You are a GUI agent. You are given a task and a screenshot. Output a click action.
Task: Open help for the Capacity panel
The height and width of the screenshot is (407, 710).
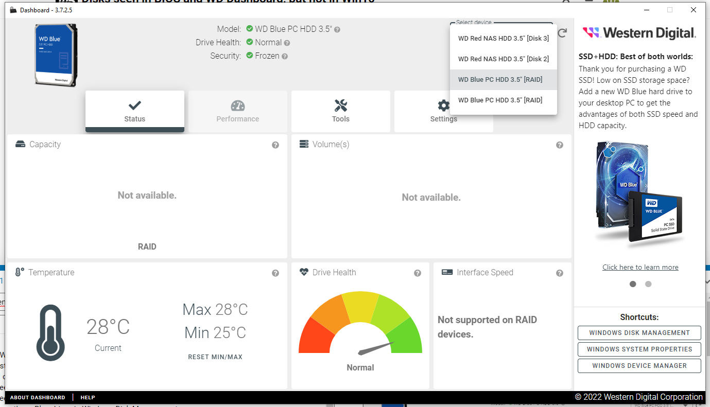pyautogui.click(x=275, y=145)
